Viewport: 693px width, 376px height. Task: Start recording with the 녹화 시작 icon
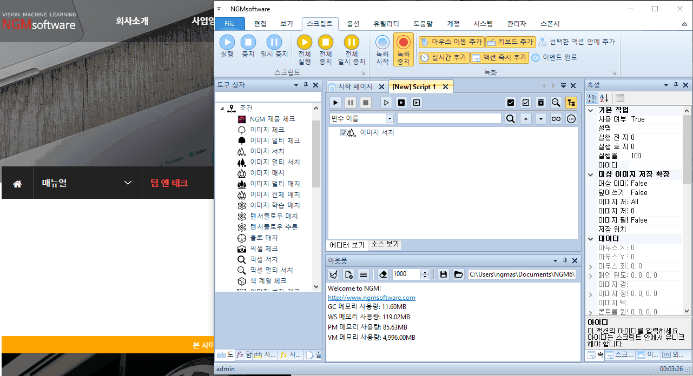(382, 42)
